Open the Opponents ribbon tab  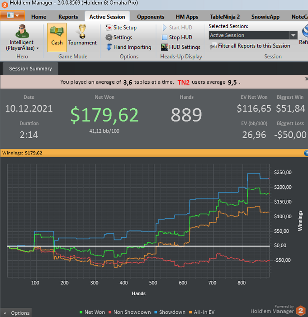pyautogui.click(x=151, y=17)
